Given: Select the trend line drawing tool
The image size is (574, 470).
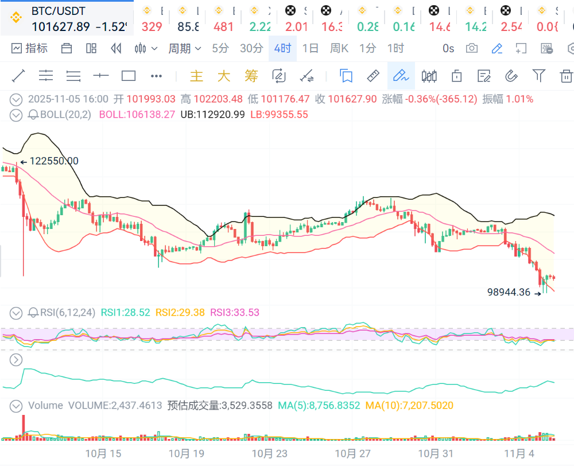Looking at the screenshot, I should (18, 76).
